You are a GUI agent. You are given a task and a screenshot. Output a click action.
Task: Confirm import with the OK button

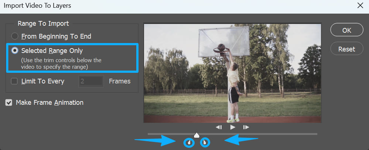click(x=346, y=30)
